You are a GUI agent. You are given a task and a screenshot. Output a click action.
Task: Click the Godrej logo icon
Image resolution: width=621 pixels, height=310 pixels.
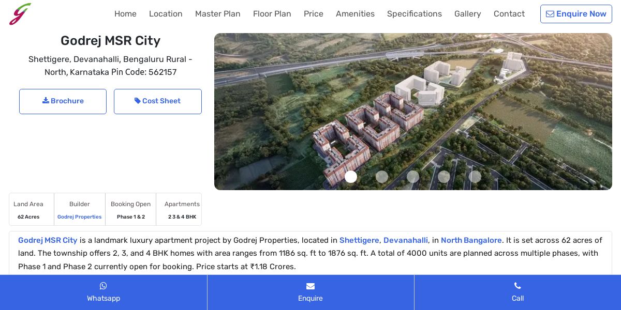(x=20, y=14)
